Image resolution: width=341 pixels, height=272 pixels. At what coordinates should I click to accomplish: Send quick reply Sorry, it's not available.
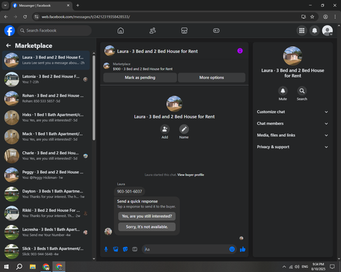[147, 227]
